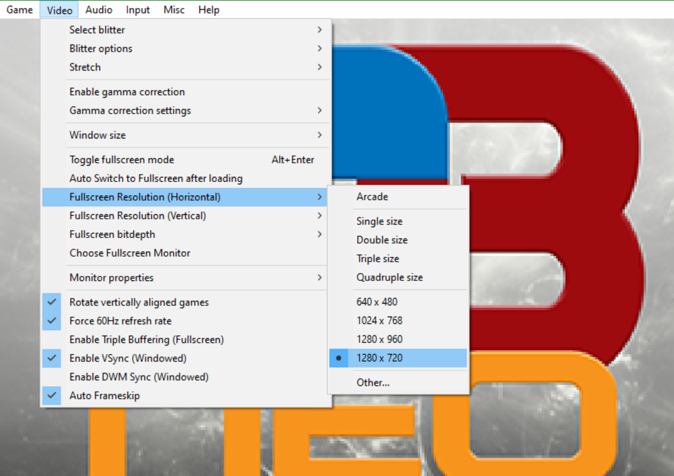Open the Help menu
The width and height of the screenshot is (674, 476).
(209, 10)
